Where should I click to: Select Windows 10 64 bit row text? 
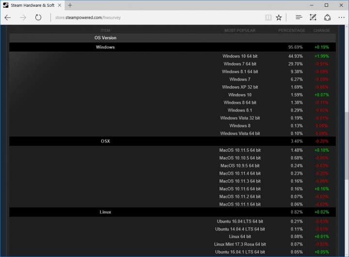[x=240, y=56]
